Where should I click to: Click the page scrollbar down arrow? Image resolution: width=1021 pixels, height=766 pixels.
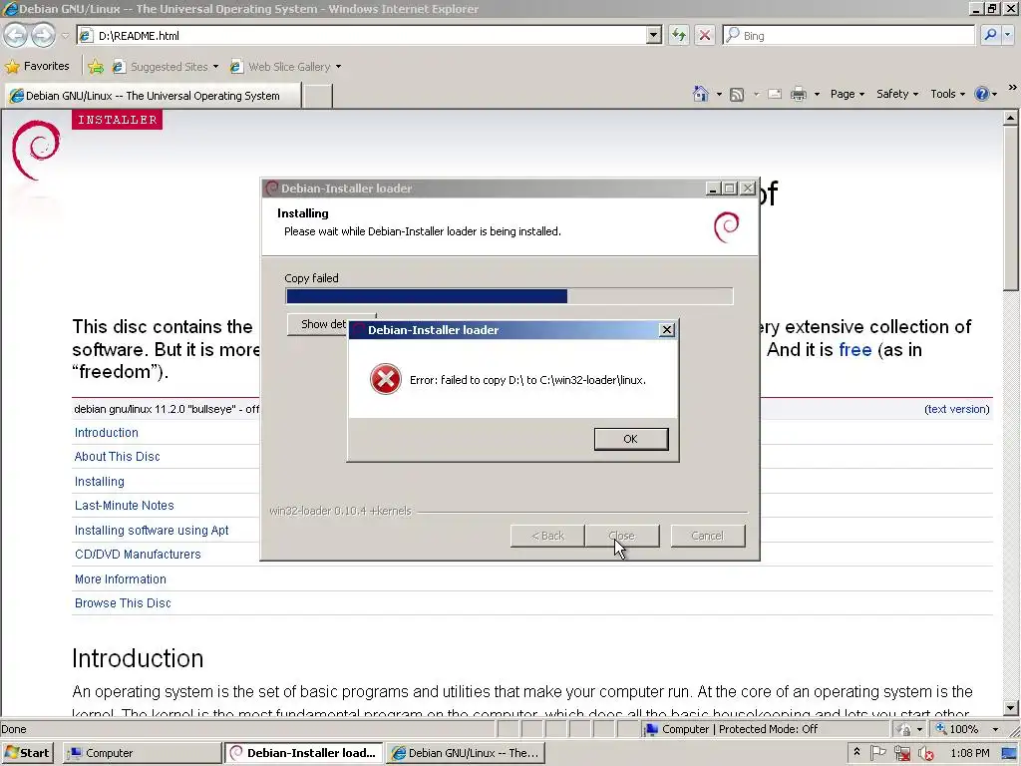tap(1011, 708)
